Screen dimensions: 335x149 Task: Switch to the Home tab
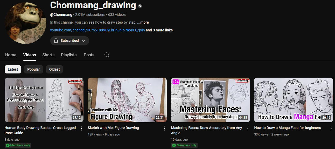11,55
